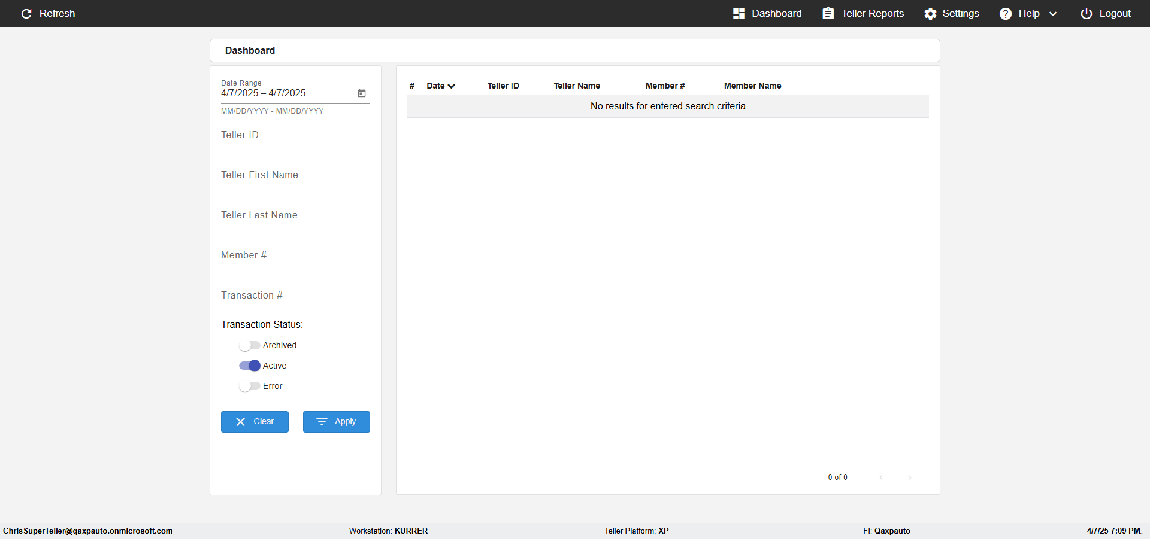This screenshot has height=539, width=1150.
Task: Open the Settings menu item
Action: [x=952, y=14]
